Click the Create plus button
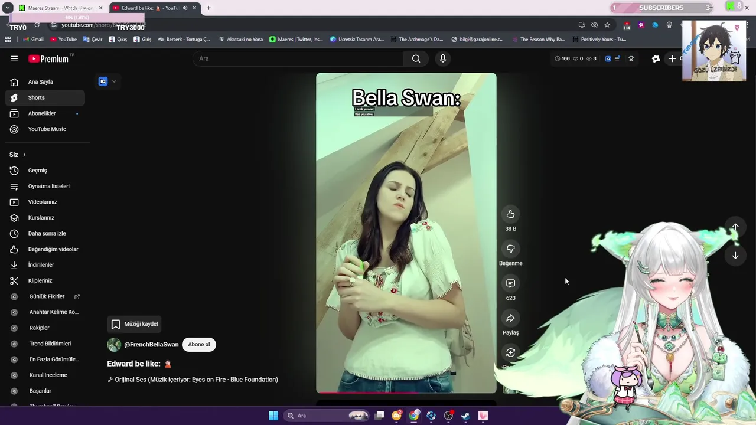The width and height of the screenshot is (756, 425). [x=672, y=58]
